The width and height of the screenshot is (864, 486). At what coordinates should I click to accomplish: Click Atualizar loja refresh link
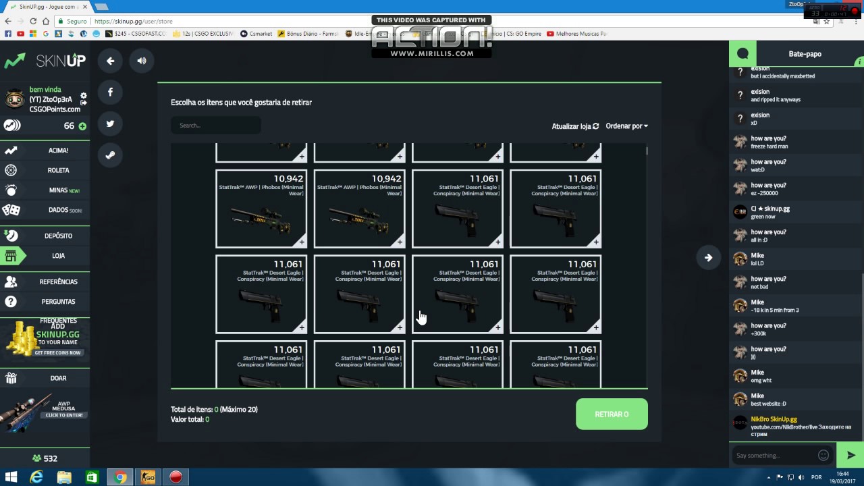click(x=575, y=126)
